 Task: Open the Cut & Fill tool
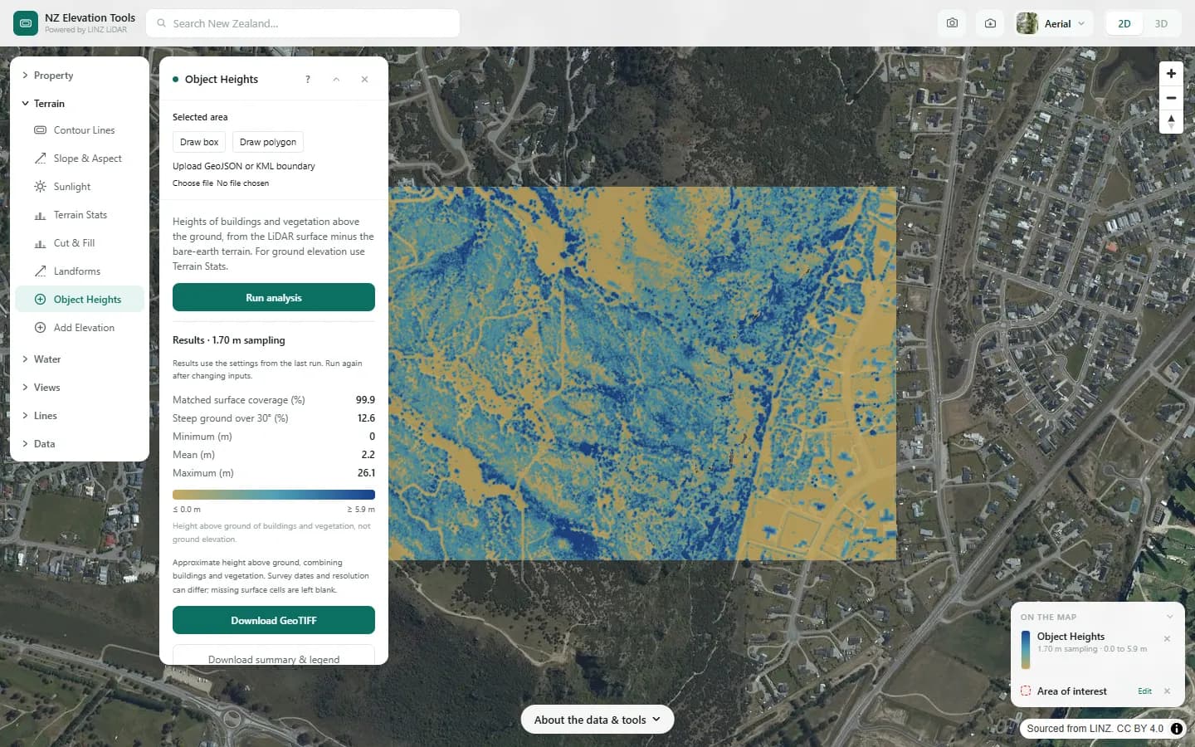point(80,243)
